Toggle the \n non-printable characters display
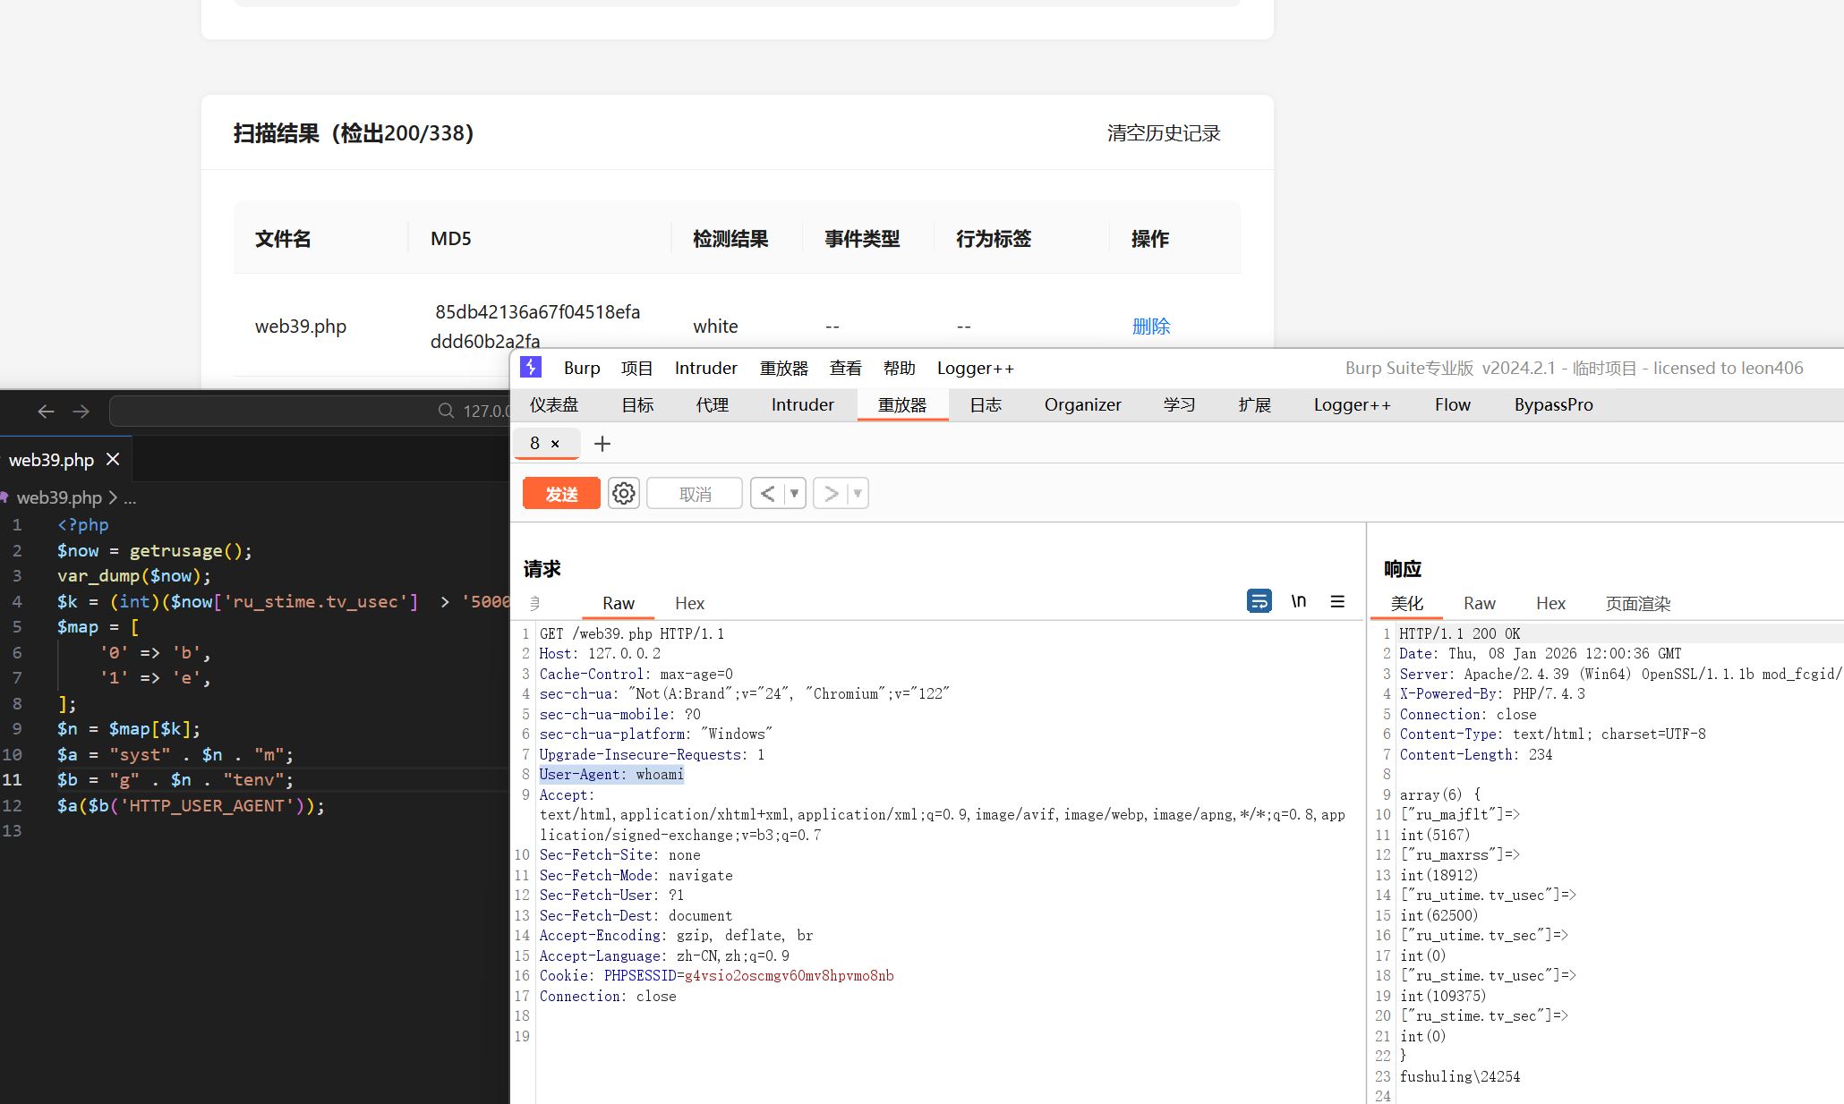The width and height of the screenshot is (1844, 1104). pyautogui.click(x=1298, y=601)
